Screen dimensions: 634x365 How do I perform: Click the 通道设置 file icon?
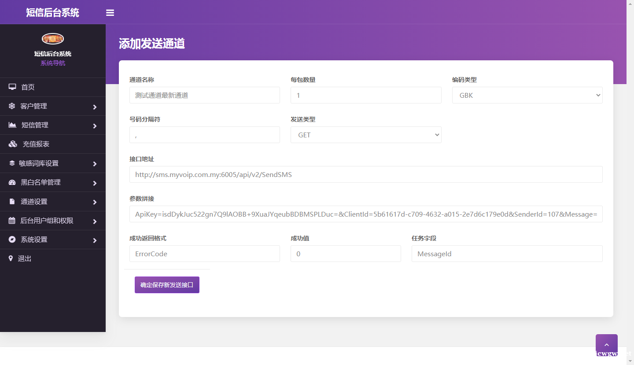coord(12,201)
